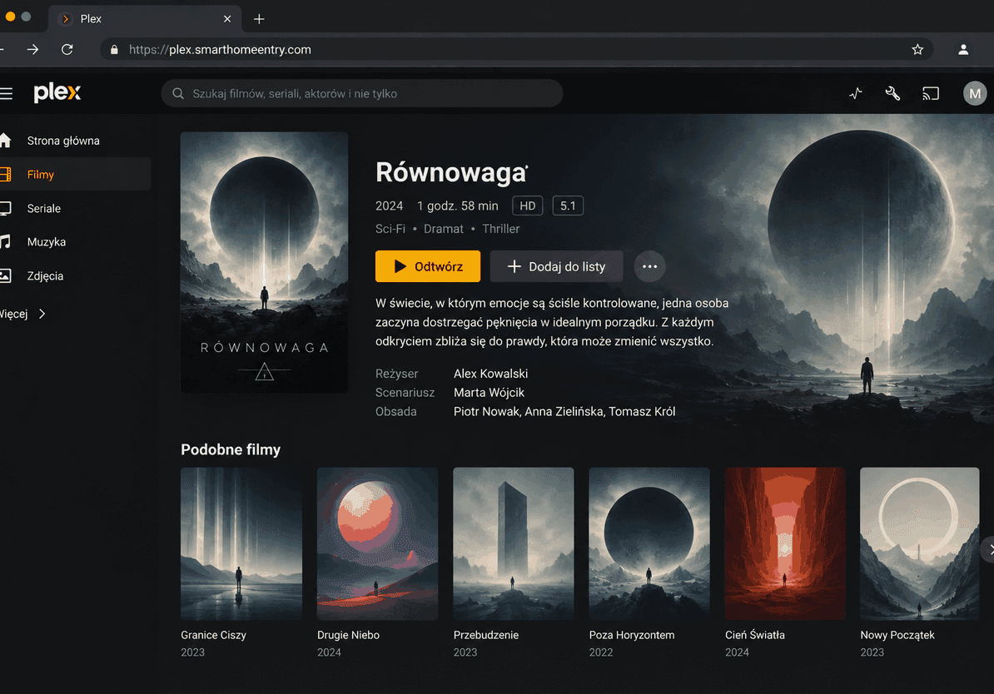Click the year 2024 under Równowaga title
The image size is (994, 694).
pos(390,206)
